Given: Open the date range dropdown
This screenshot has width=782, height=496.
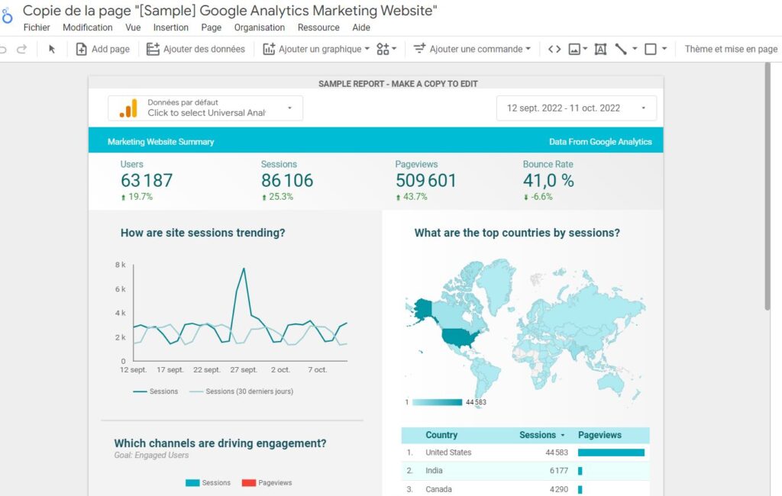Looking at the screenshot, I should click(x=576, y=108).
